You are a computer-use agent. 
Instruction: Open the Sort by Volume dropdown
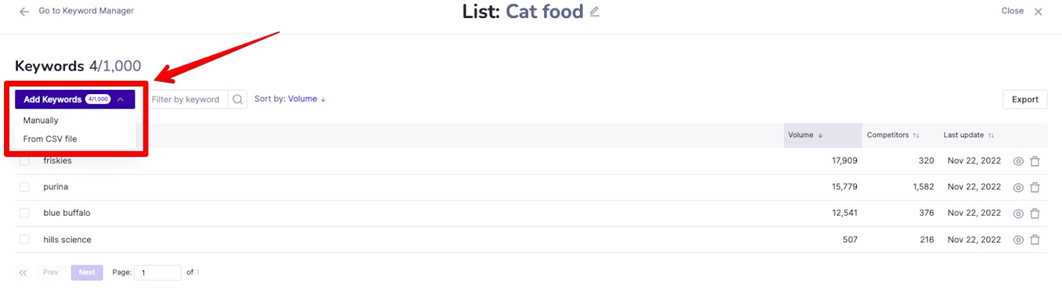pyautogui.click(x=290, y=99)
